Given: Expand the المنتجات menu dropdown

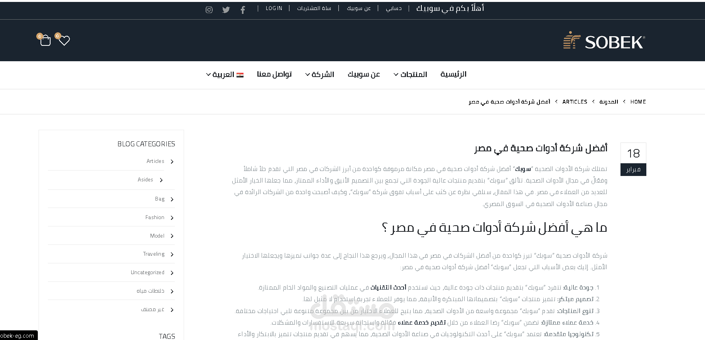Looking at the screenshot, I should pyautogui.click(x=410, y=74).
